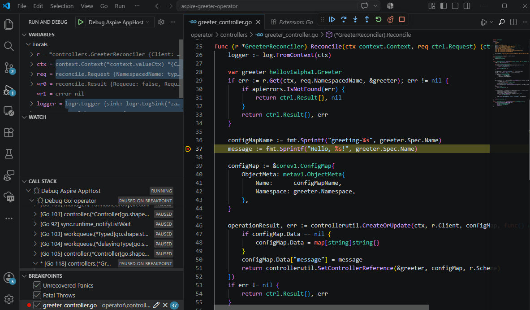Image resolution: width=530 pixels, height=310 pixels.
Task: Click Step Out in debug toolbar
Action: pos(367,19)
